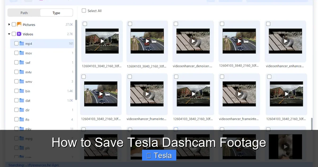Viewport: 318px width, 167px height.
Task: Check the Videos category checkbox
Action: (x=14, y=34)
